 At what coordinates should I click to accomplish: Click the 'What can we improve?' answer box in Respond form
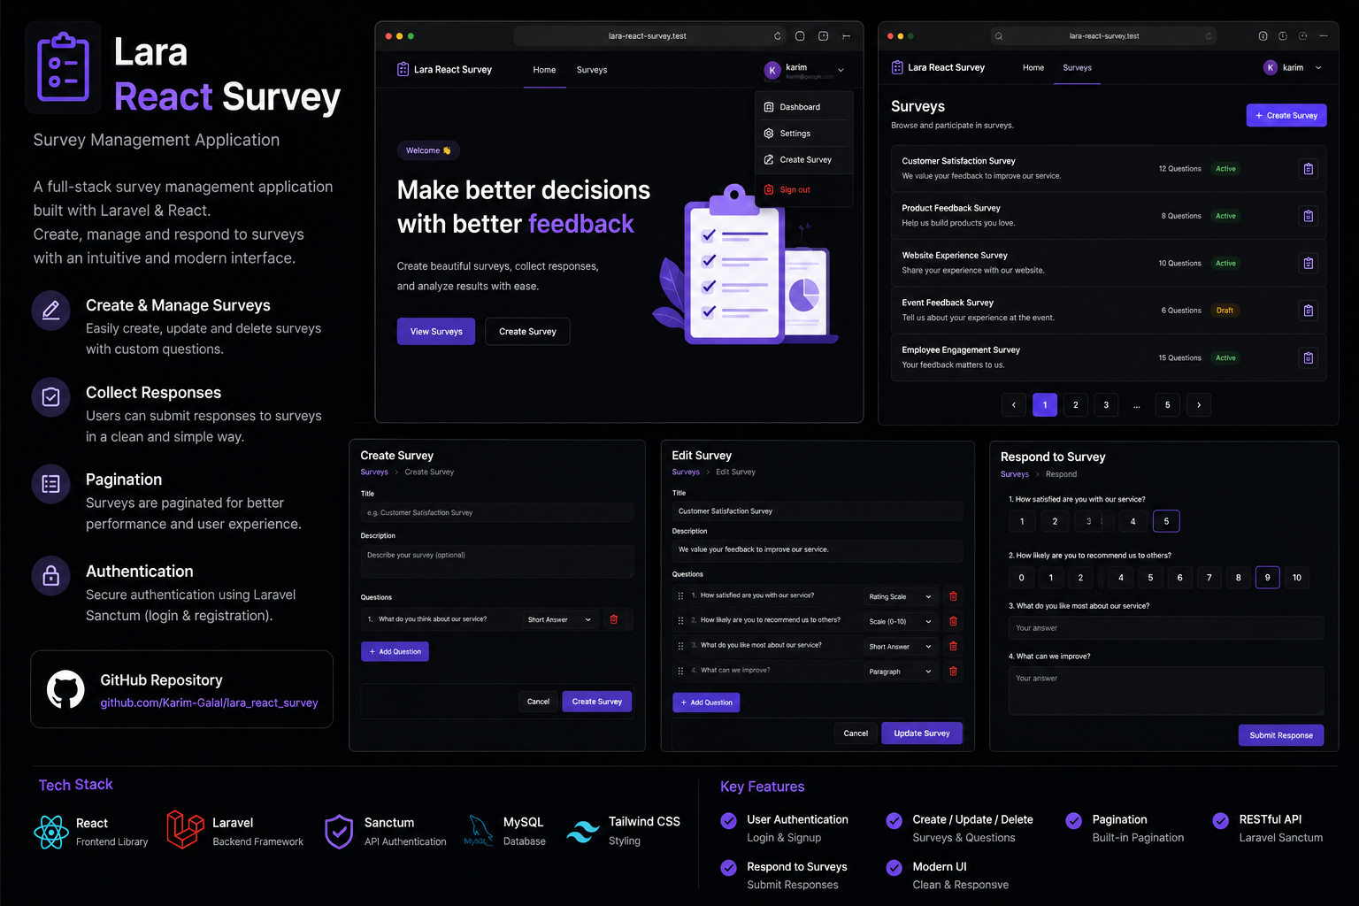point(1166,691)
